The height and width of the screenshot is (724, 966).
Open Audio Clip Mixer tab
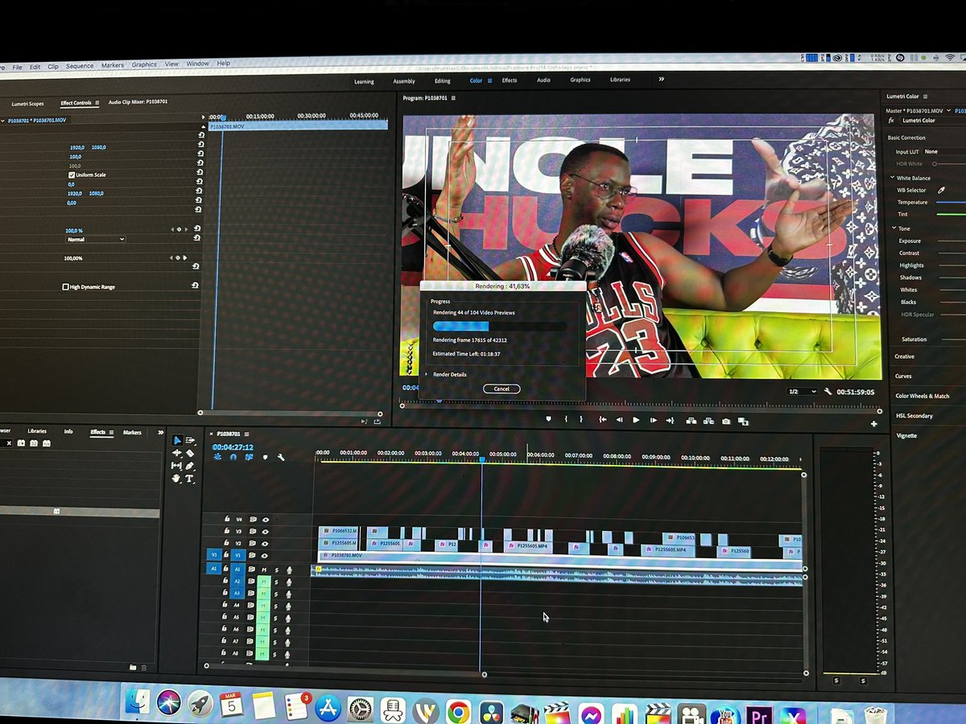pyautogui.click(x=138, y=102)
